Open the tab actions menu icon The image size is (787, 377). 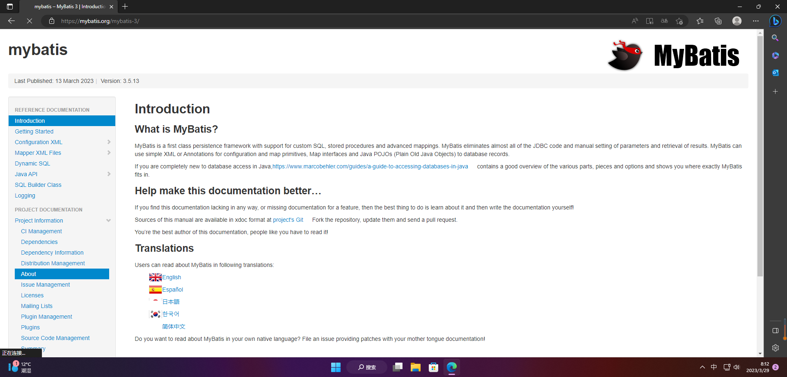(x=10, y=7)
